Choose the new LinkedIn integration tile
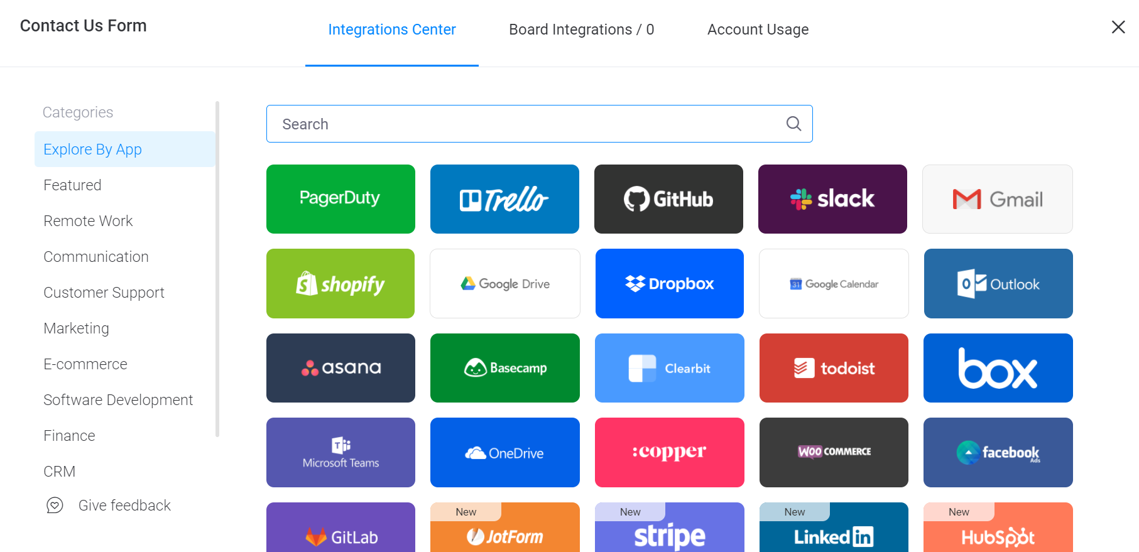This screenshot has width=1139, height=552. click(x=834, y=528)
